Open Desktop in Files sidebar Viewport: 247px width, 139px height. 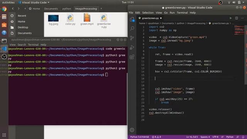23,27
